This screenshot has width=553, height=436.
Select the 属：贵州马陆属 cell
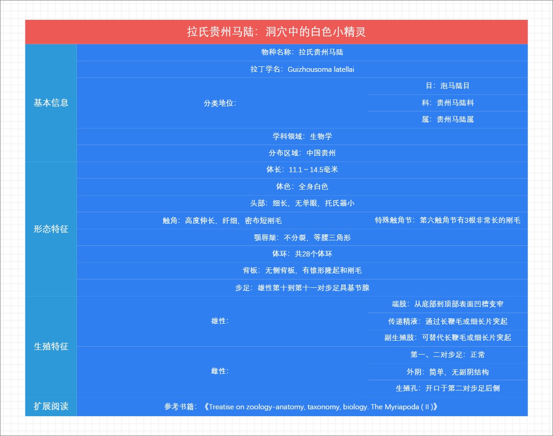[x=447, y=120]
